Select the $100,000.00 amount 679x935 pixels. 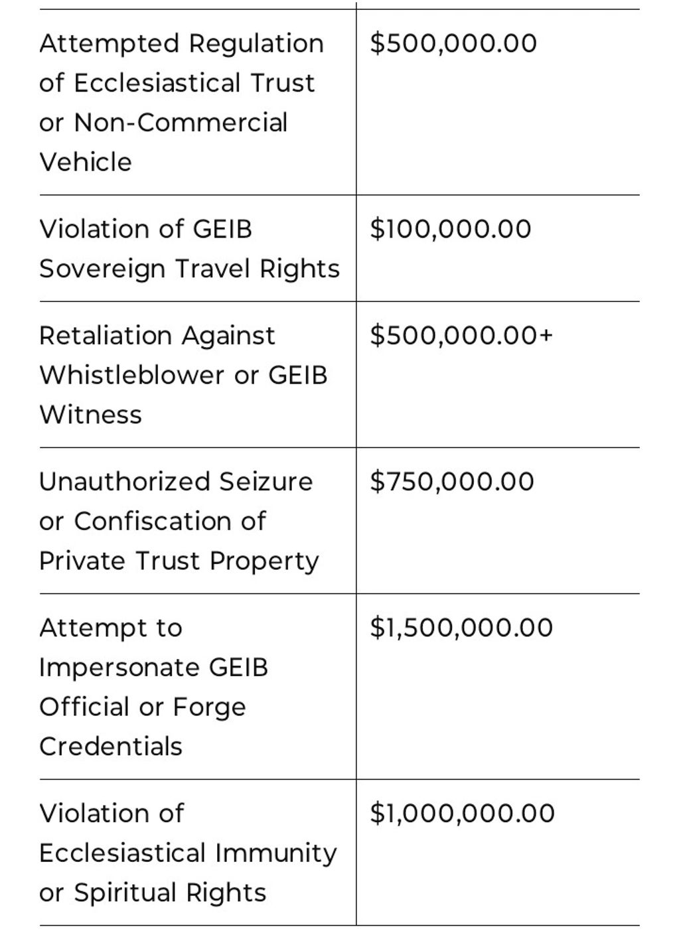click(x=450, y=230)
